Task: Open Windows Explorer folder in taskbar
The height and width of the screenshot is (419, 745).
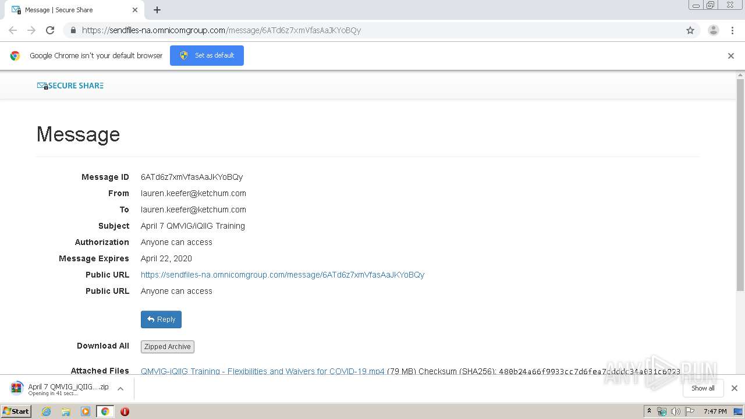Action: coord(66,411)
